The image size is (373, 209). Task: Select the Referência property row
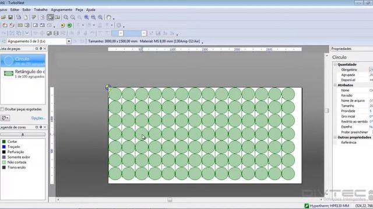click(353, 143)
